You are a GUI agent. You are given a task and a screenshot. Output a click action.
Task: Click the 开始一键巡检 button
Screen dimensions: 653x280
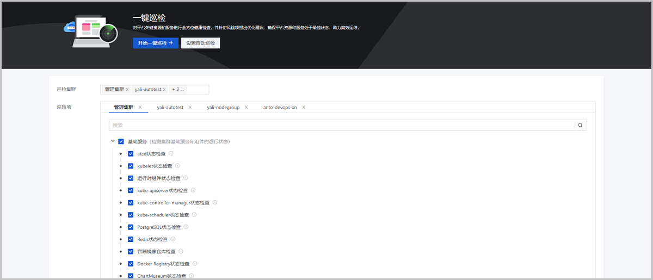pos(155,43)
